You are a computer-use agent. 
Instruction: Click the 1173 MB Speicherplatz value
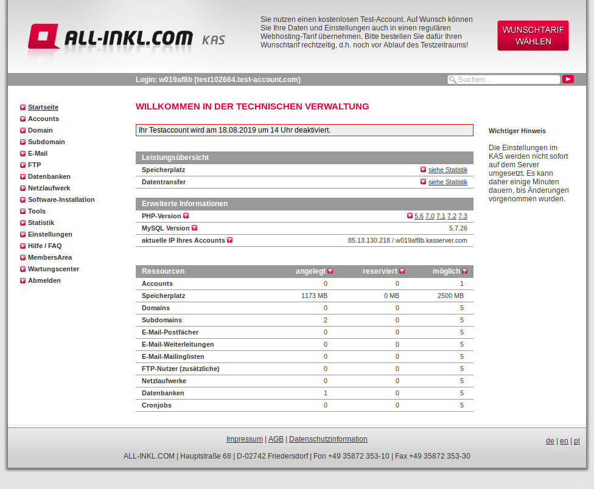click(314, 296)
